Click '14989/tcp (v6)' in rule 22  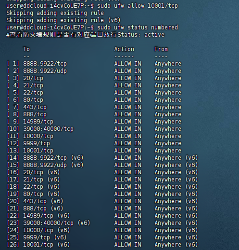[x=47, y=216]
